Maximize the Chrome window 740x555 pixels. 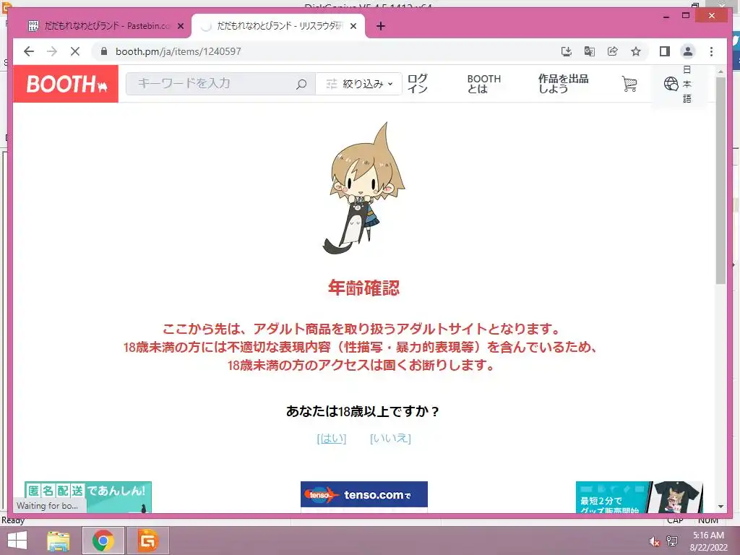[686, 16]
